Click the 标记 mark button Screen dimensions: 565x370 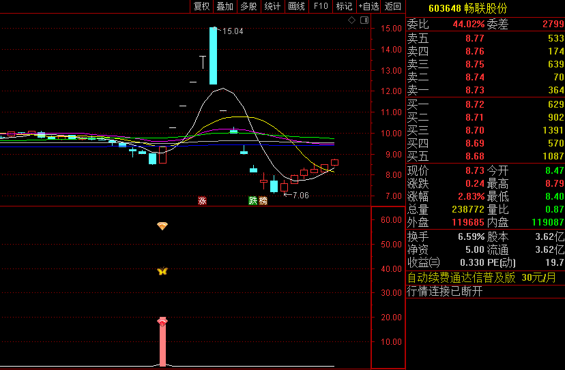tap(344, 7)
